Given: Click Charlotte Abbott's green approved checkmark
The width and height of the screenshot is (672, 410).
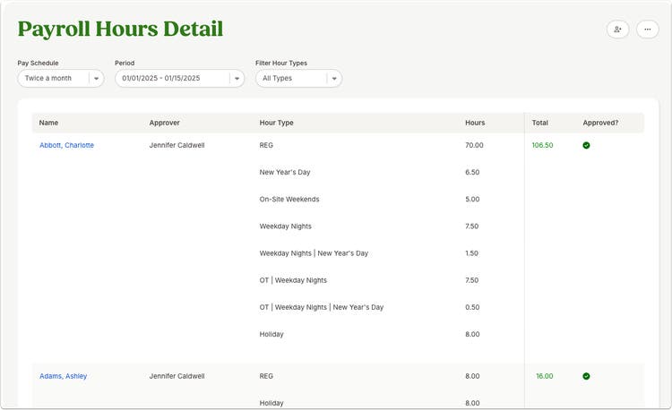Looking at the screenshot, I should tap(586, 145).
